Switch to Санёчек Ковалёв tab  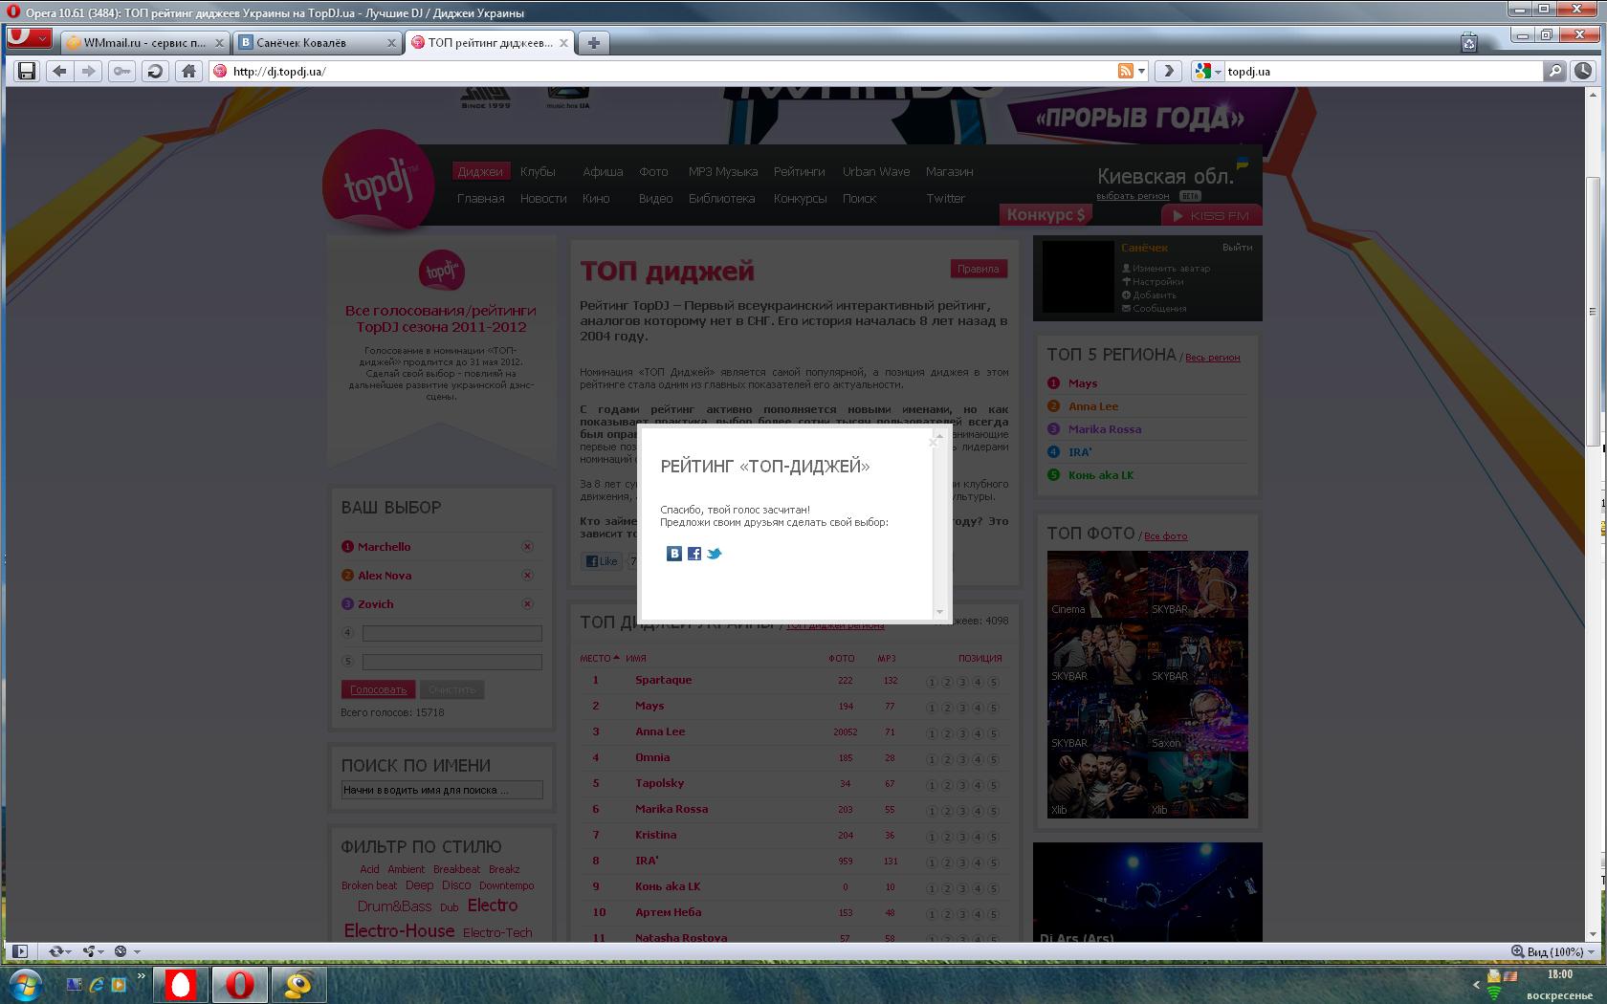[x=317, y=42]
